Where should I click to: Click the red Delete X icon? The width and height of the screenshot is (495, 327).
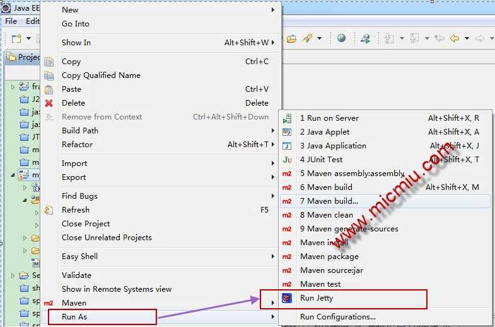tap(49, 103)
